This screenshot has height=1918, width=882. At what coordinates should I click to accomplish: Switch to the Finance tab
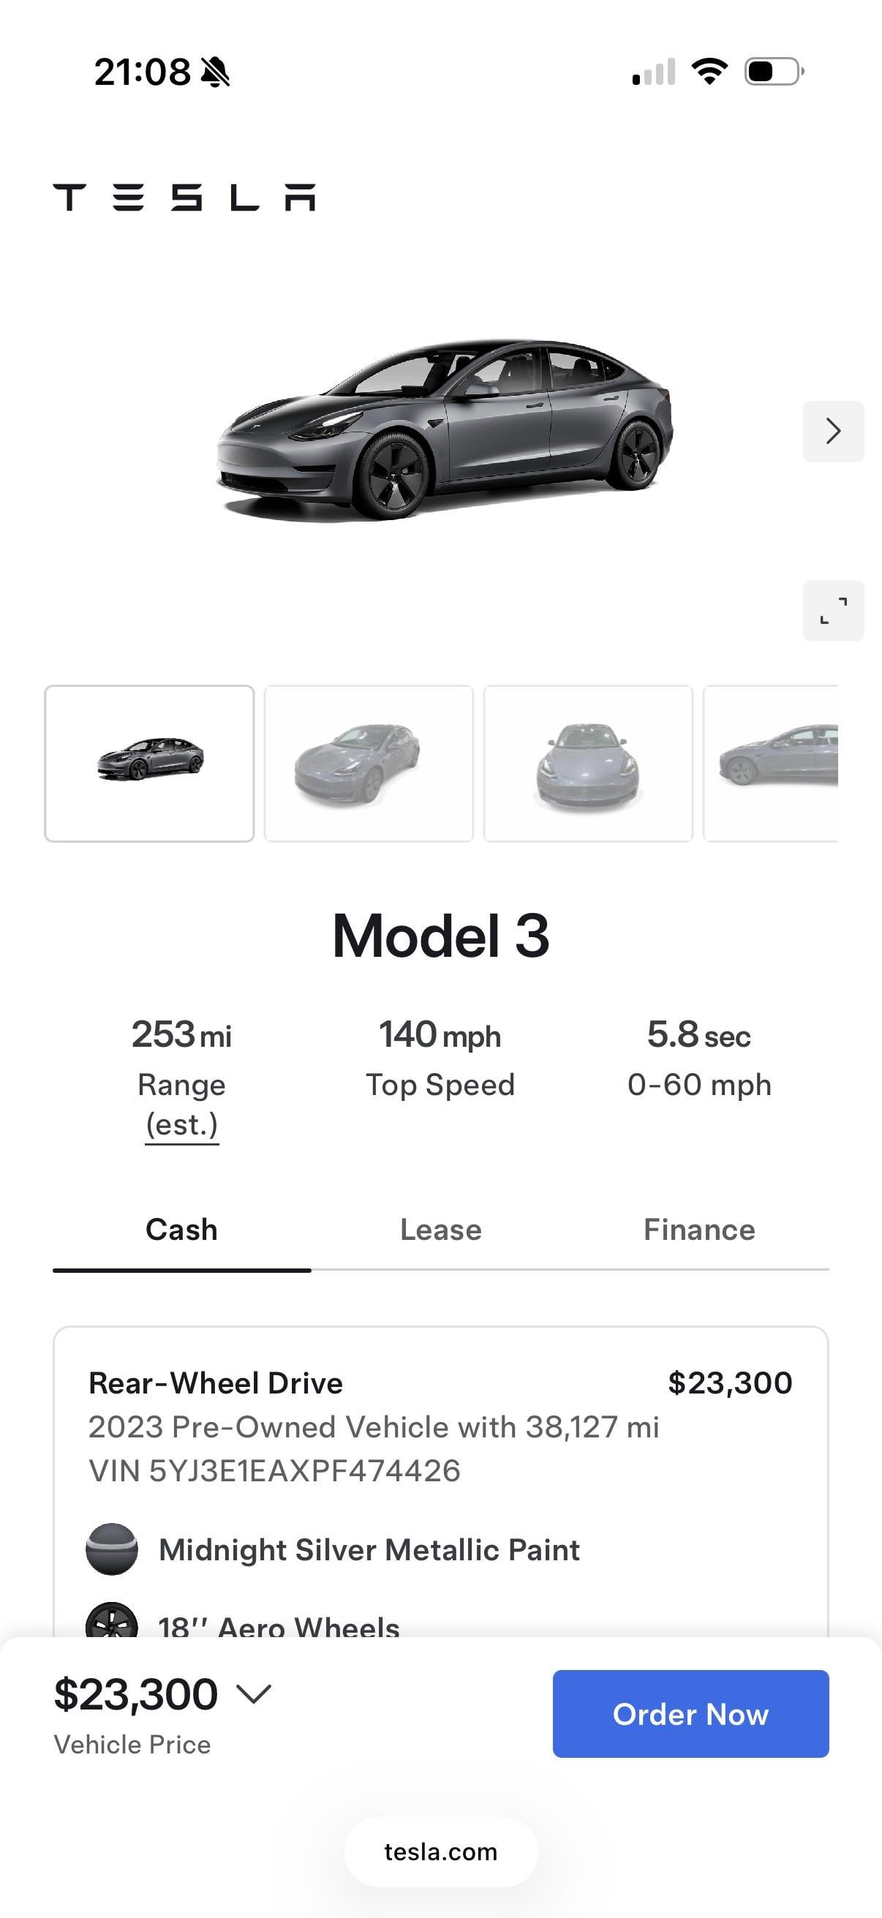coord(699,1230)
